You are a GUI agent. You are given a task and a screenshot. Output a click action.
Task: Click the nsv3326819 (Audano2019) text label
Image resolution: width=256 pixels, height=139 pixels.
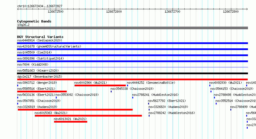[37, 107]
